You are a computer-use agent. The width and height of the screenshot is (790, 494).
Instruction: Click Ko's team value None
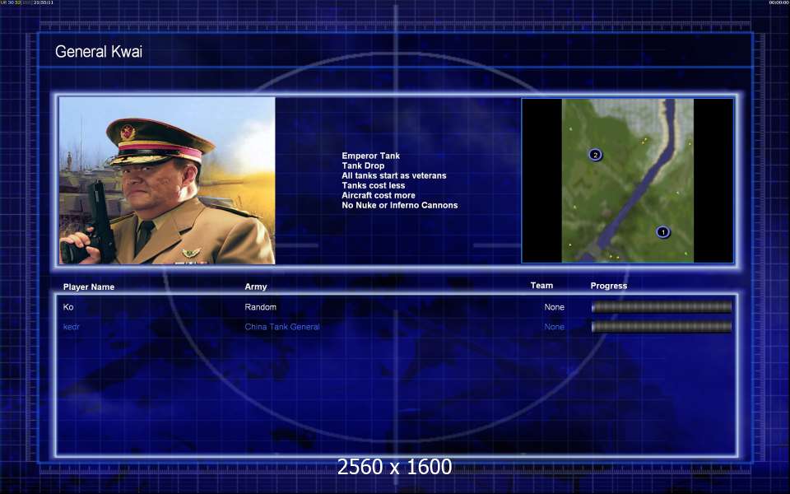pos(554,307)
